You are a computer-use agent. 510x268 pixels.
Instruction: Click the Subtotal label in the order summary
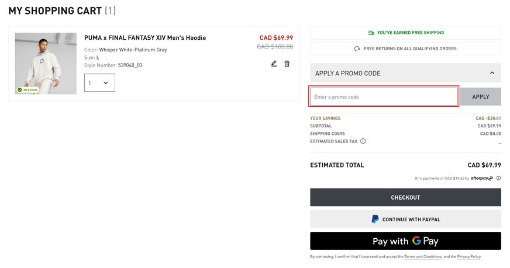[x=321, y=126]
